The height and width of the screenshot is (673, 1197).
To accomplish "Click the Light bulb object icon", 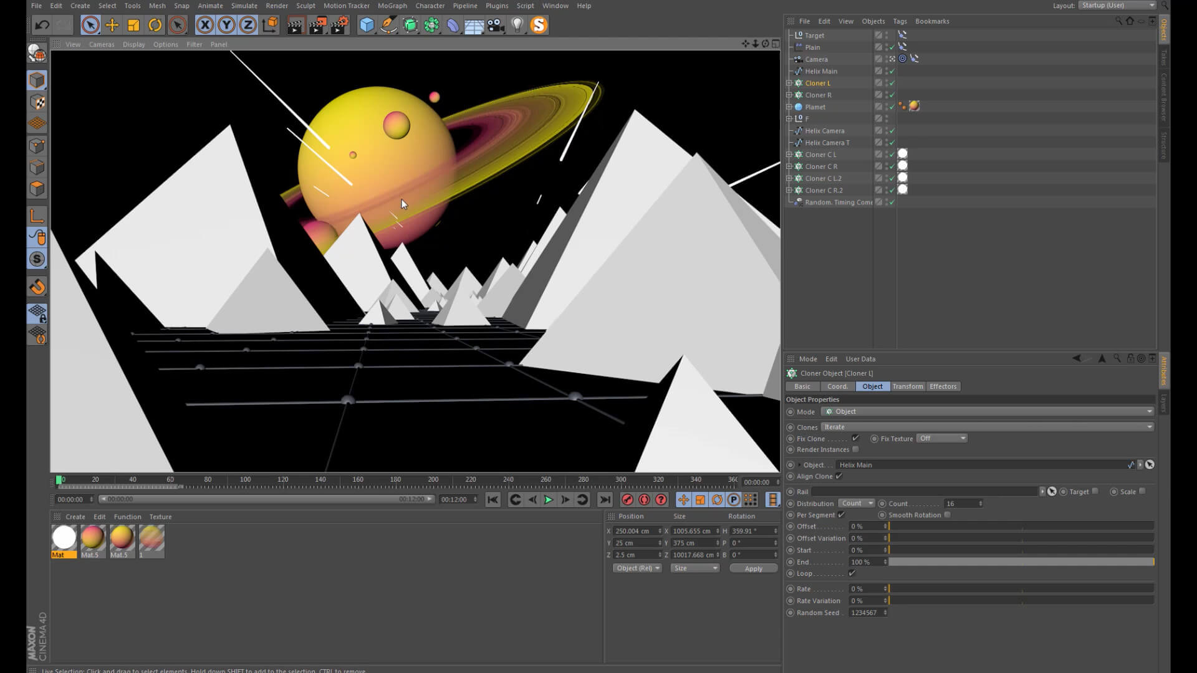I will pos(517,25).
